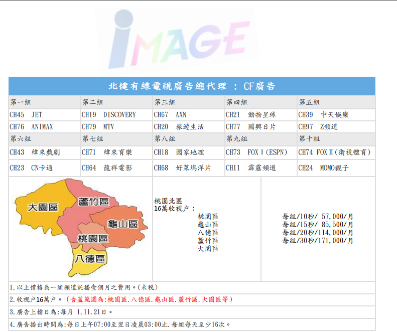Select the '每組/20秒/114,000/月' price line
This screenshot has width=397, height=332.
click(318, 233)
